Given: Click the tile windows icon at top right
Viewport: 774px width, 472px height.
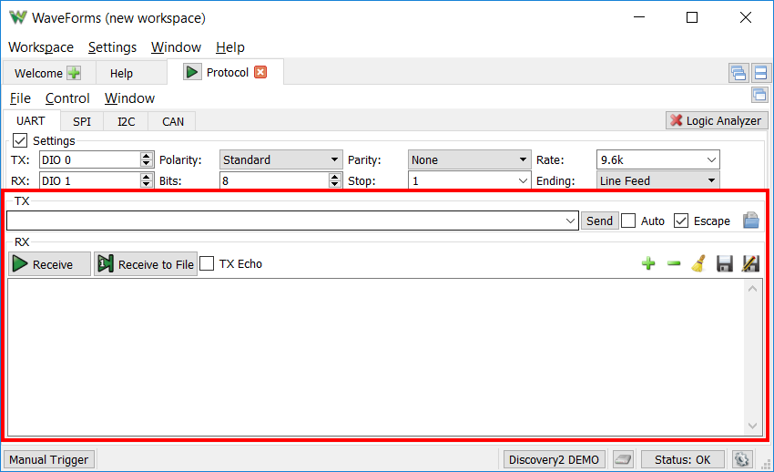Looking at the screenshot, I should point(760,73).
